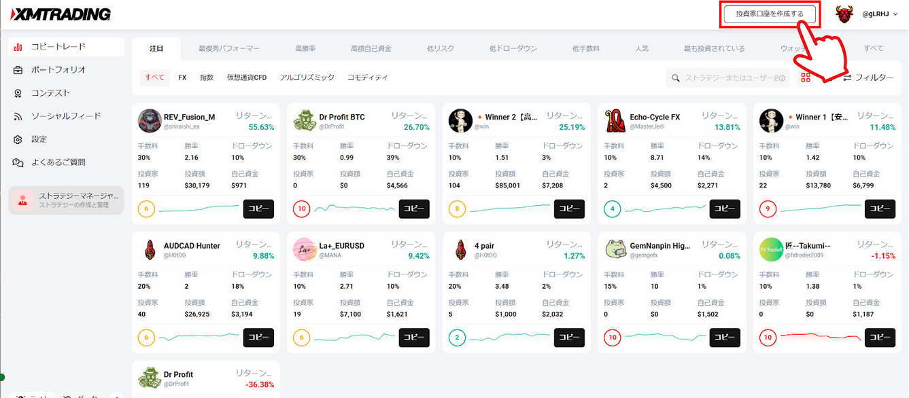This screenshot has height=398, width=909.
Task: Select the red すべて category chip
Action: point(154,77)
